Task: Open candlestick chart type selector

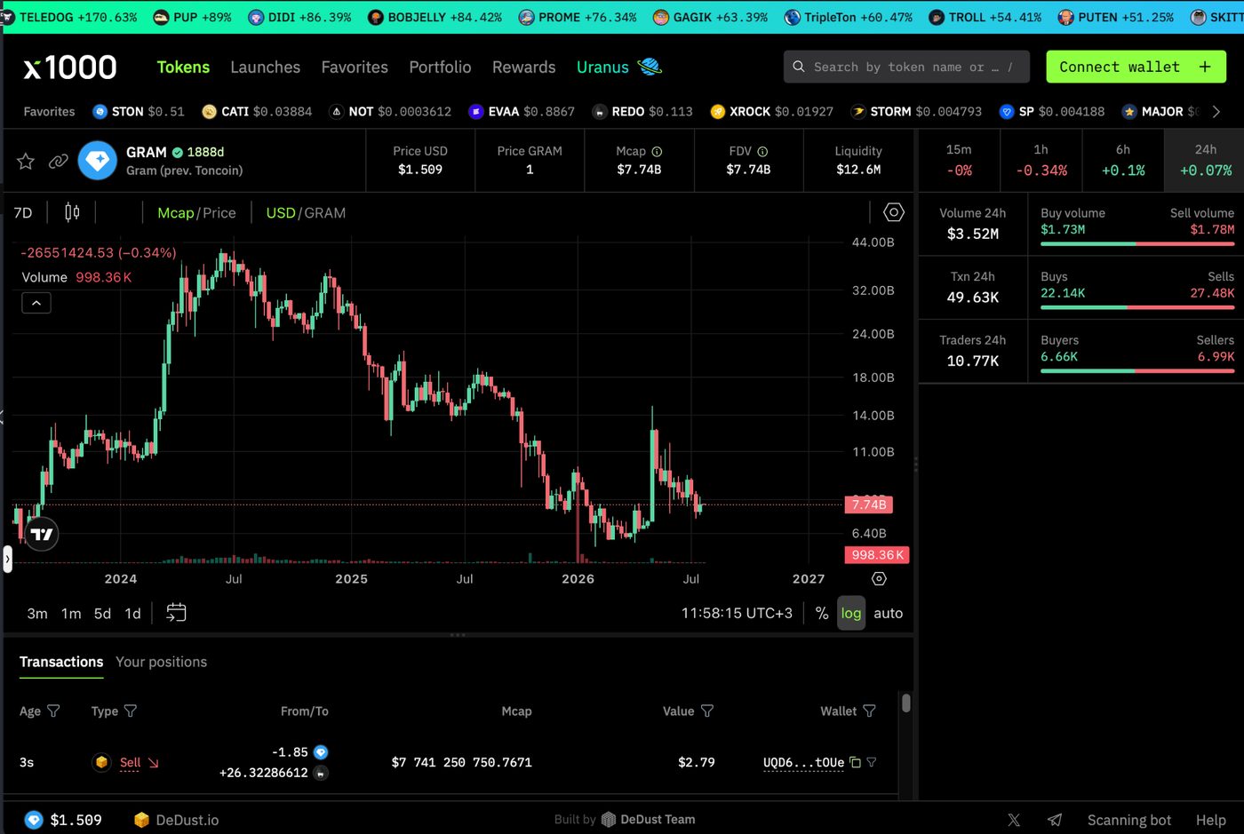Action: click(72, 212)
